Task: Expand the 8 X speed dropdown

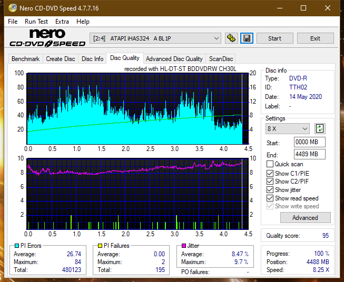Action: (288, 128)
